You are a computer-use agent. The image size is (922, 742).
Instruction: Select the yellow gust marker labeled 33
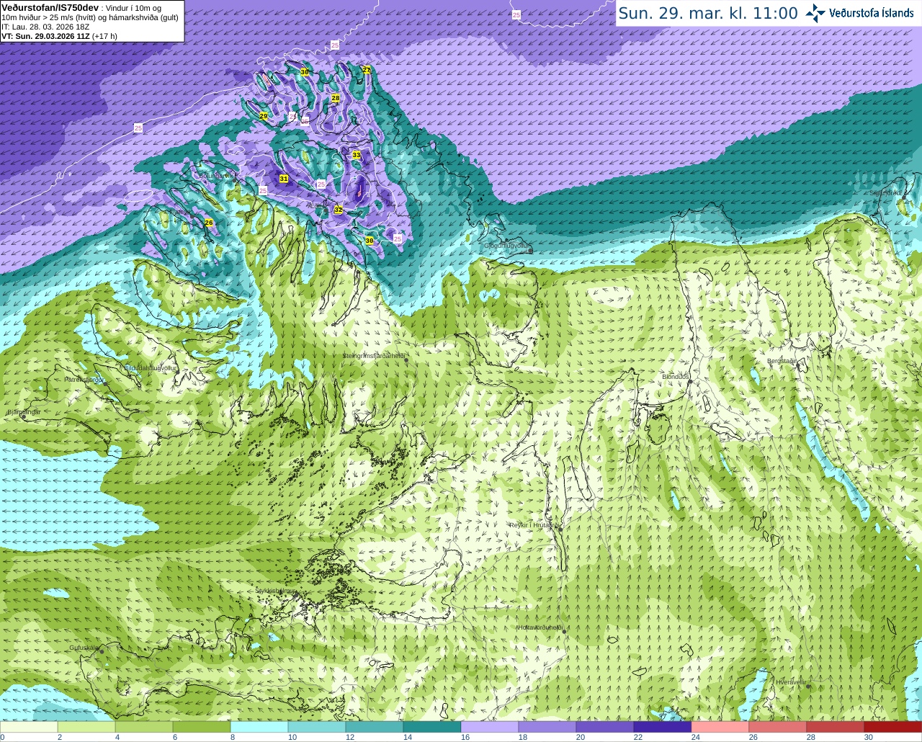tap(357, 155)
